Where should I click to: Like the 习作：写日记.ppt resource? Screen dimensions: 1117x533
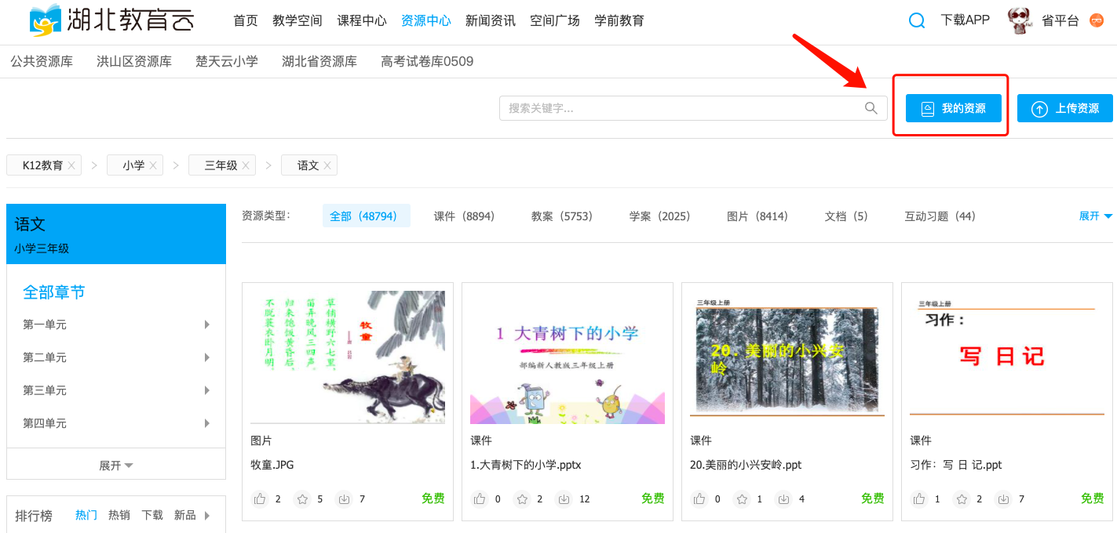pos(920,499)
